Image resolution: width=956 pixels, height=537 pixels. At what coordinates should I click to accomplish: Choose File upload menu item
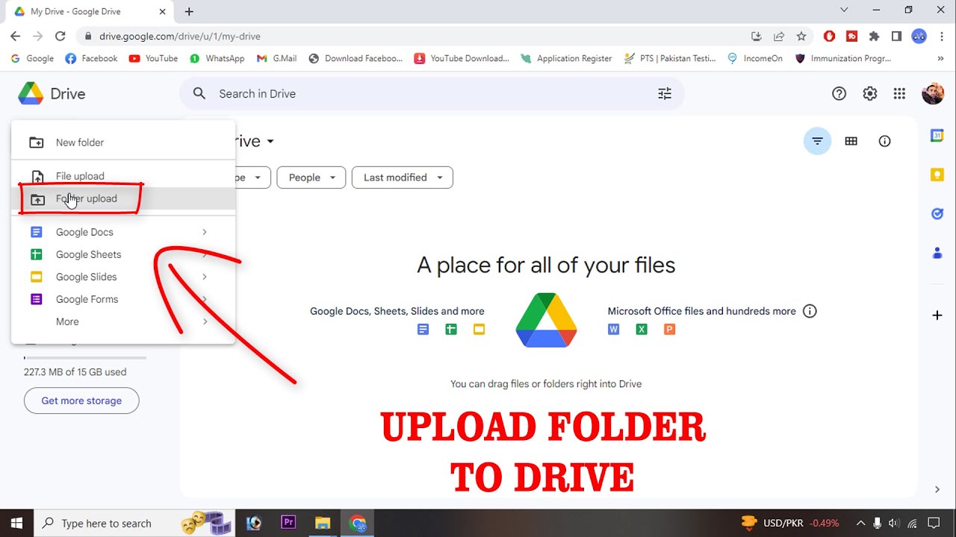[123, 176]
